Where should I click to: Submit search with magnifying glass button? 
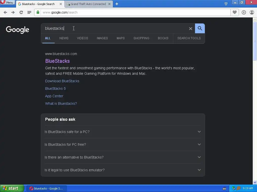pyautogui.click(x=200, y=28)
